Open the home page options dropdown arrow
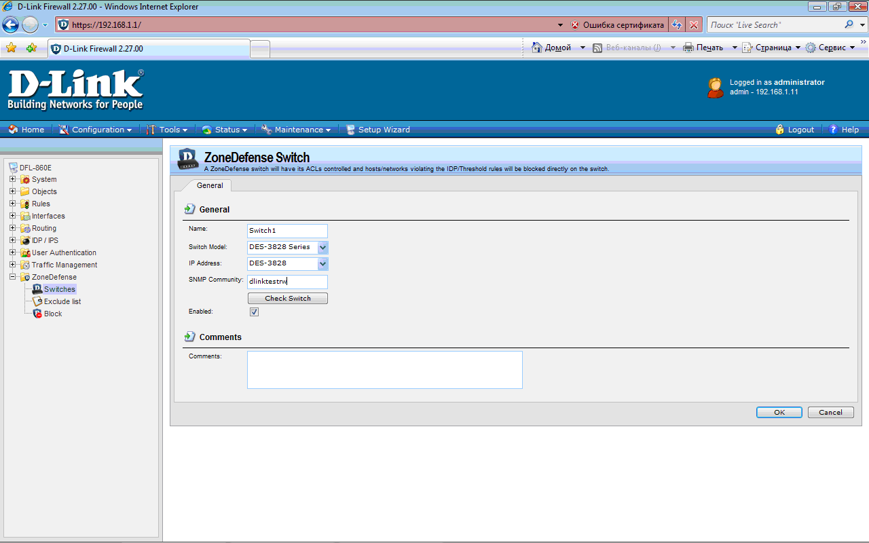869x543 pixels. 583,48
